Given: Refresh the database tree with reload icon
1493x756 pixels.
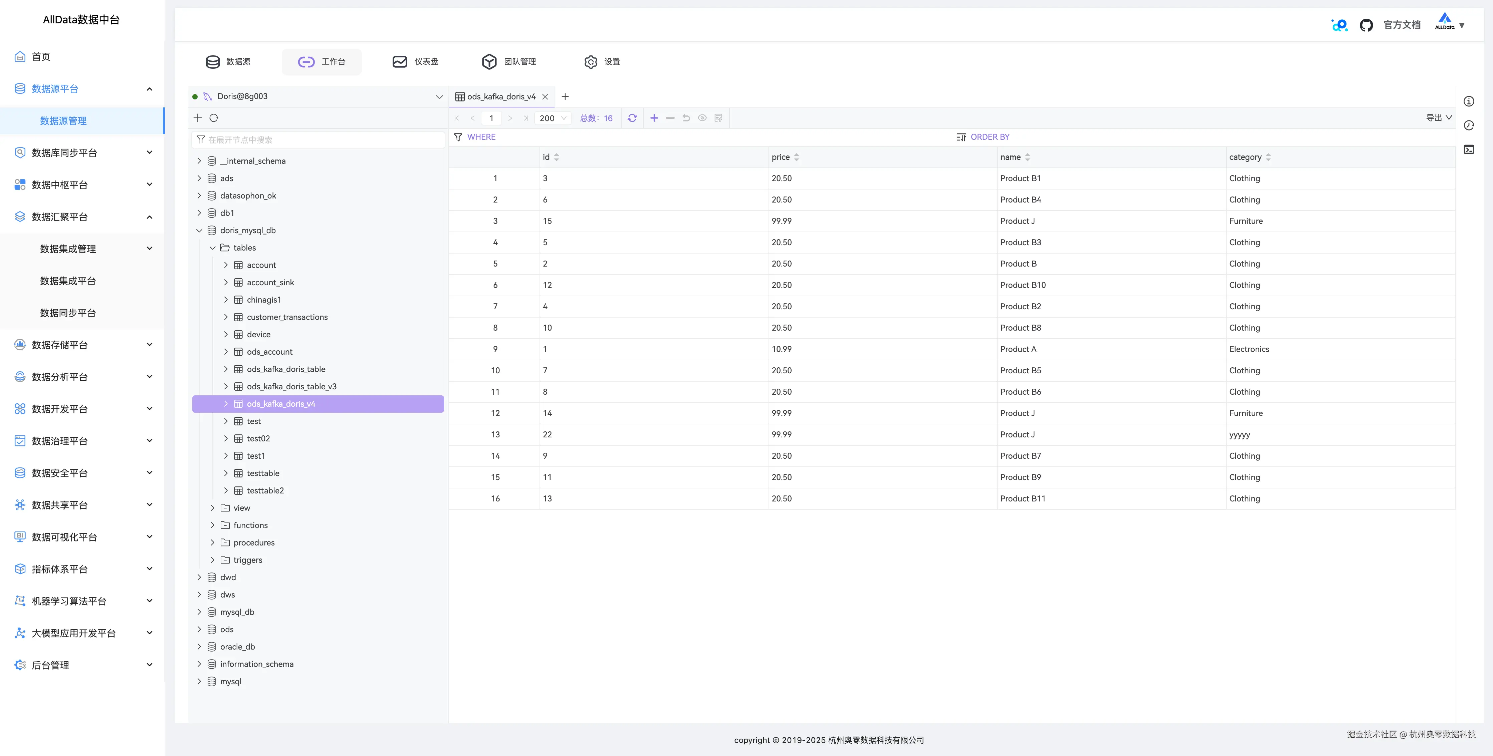Looking at the screenshot, I should click(x=214, y=117).
